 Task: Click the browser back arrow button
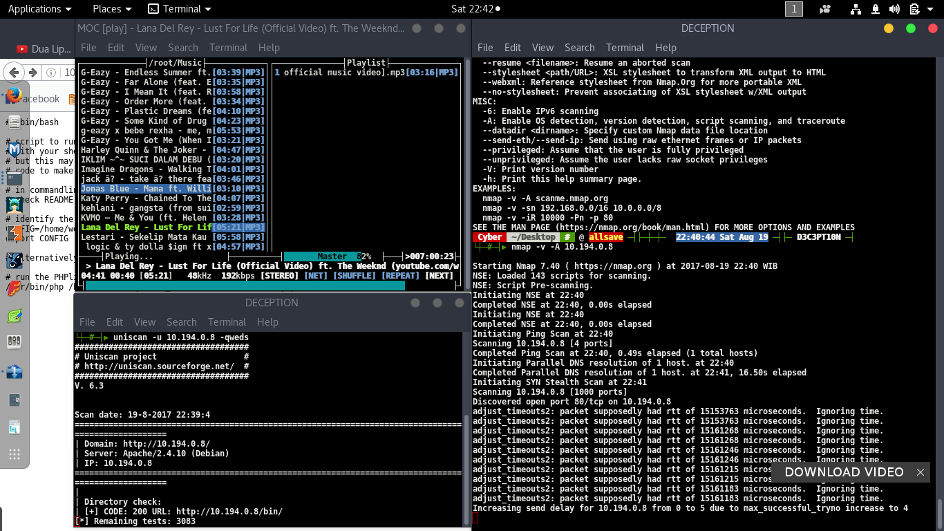[x=12, y=72]
